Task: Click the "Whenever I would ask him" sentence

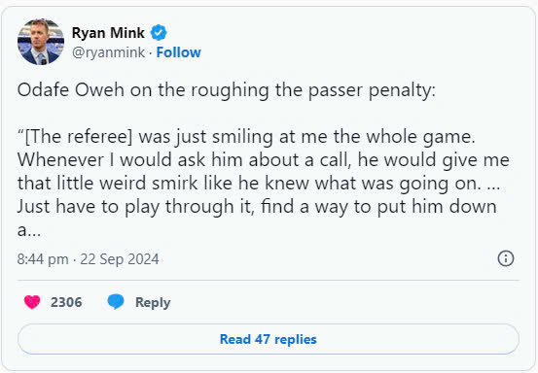Action: click(264, 160)
